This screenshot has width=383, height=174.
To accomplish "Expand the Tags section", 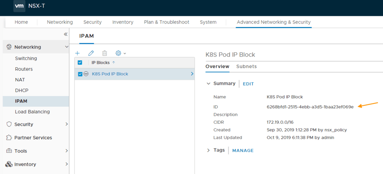I will point(209,150).
